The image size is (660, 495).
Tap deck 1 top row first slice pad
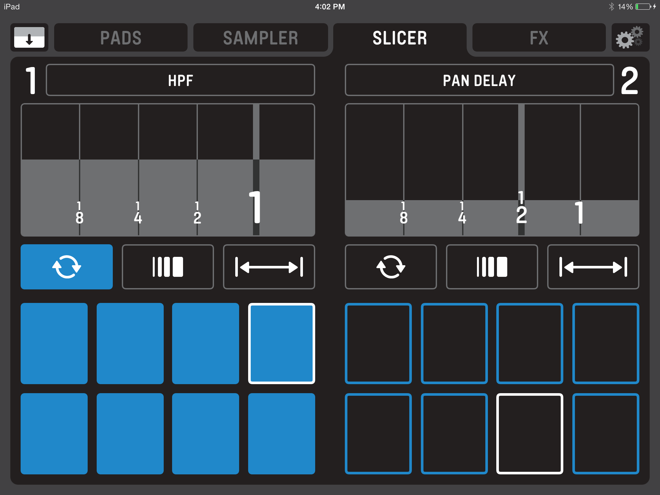pos(54,344)
